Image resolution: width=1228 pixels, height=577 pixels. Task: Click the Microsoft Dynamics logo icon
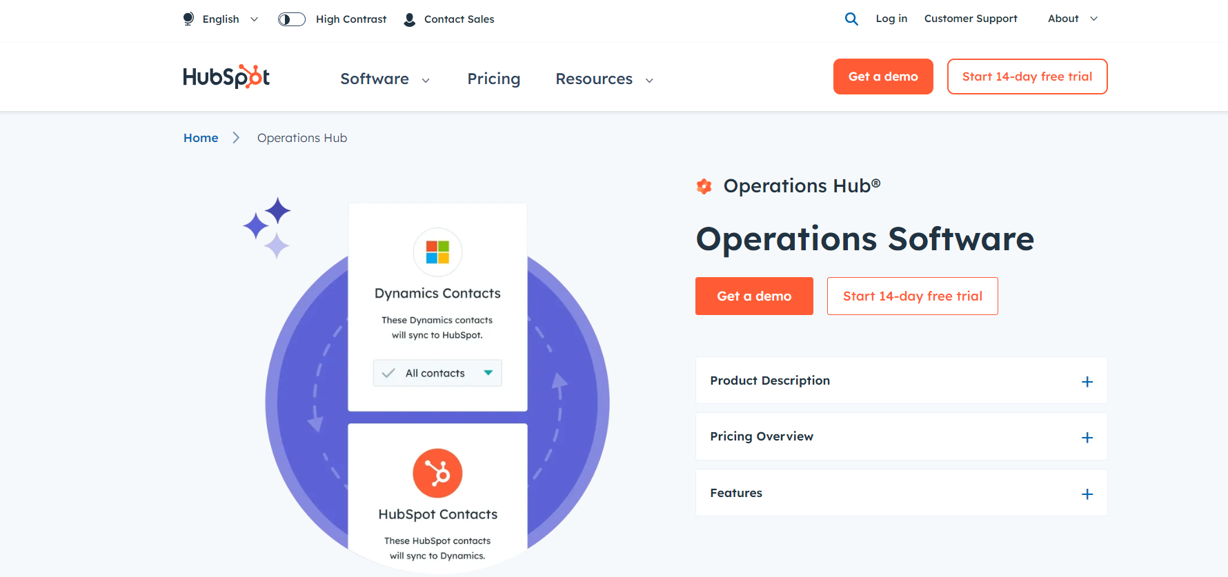(x=437, y=252)
